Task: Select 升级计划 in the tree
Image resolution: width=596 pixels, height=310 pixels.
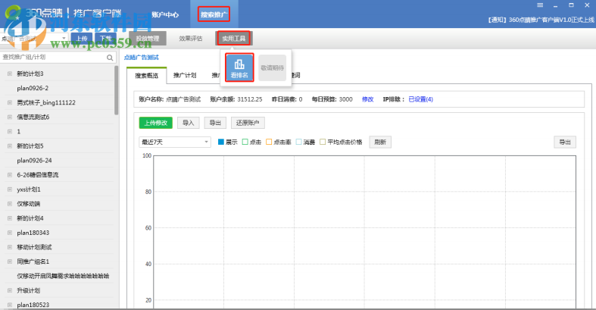Action: pos(29,290)
